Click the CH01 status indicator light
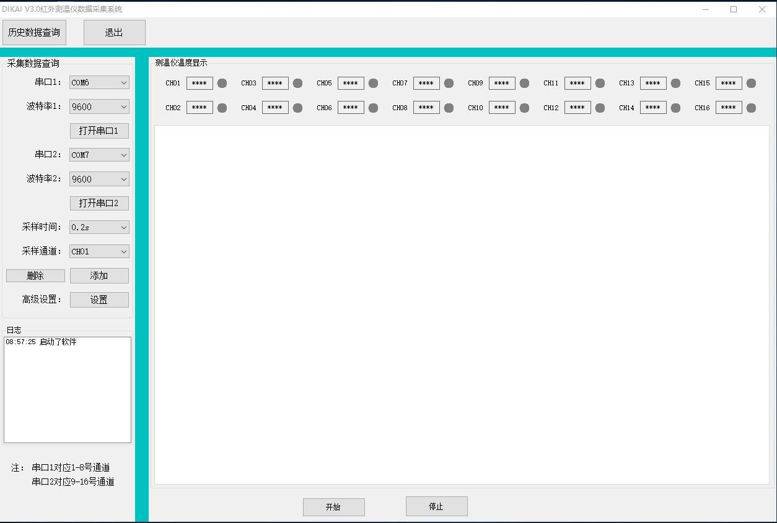Screen dimensions: 777x523 222,83
